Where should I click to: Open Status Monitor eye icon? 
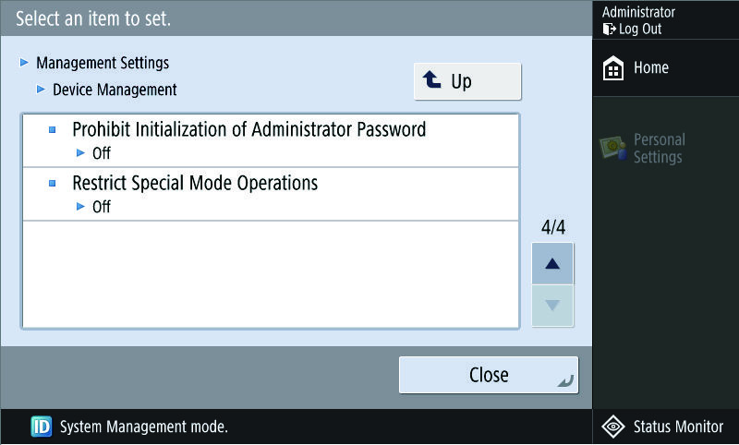tap(613, 427)
